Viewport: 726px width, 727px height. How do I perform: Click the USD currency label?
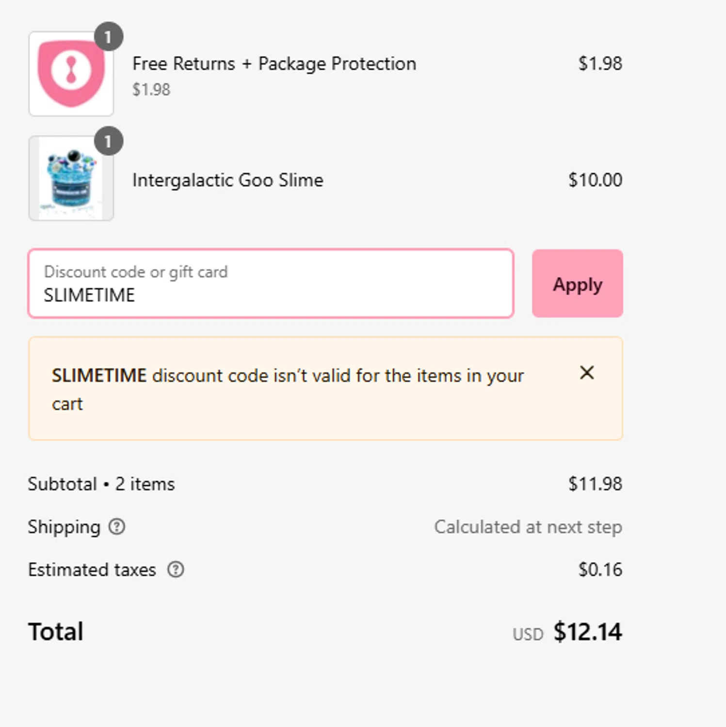(528, 634)
